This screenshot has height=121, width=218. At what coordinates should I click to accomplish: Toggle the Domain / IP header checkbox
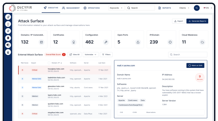(49, 63)
